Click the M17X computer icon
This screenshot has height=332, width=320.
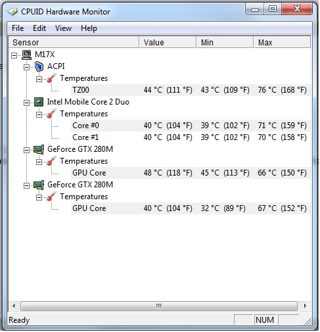[27, 55]
